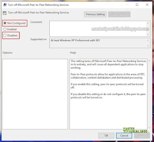
Task: Close the policy settings window
Action: click(147, 5)
